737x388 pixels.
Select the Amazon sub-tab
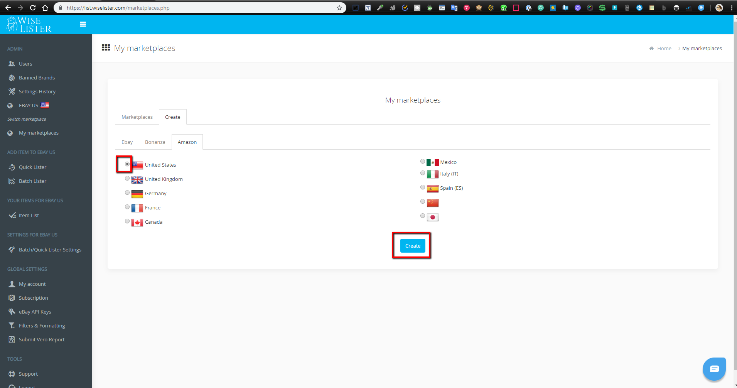pyautogui.click(x=187, y=142)
